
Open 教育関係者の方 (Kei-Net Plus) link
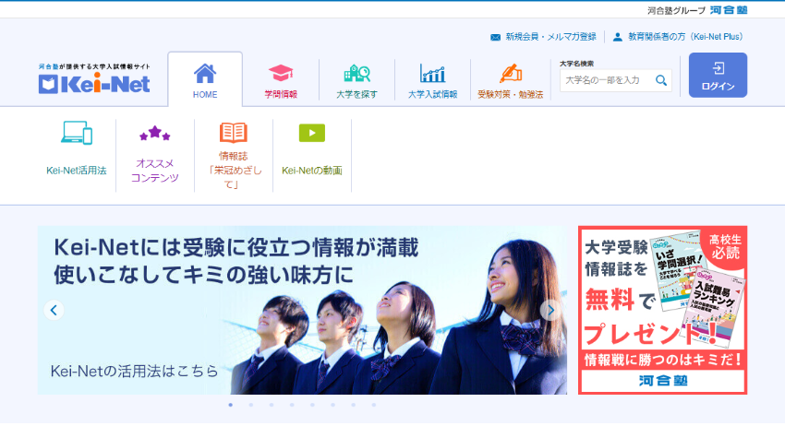686,37
